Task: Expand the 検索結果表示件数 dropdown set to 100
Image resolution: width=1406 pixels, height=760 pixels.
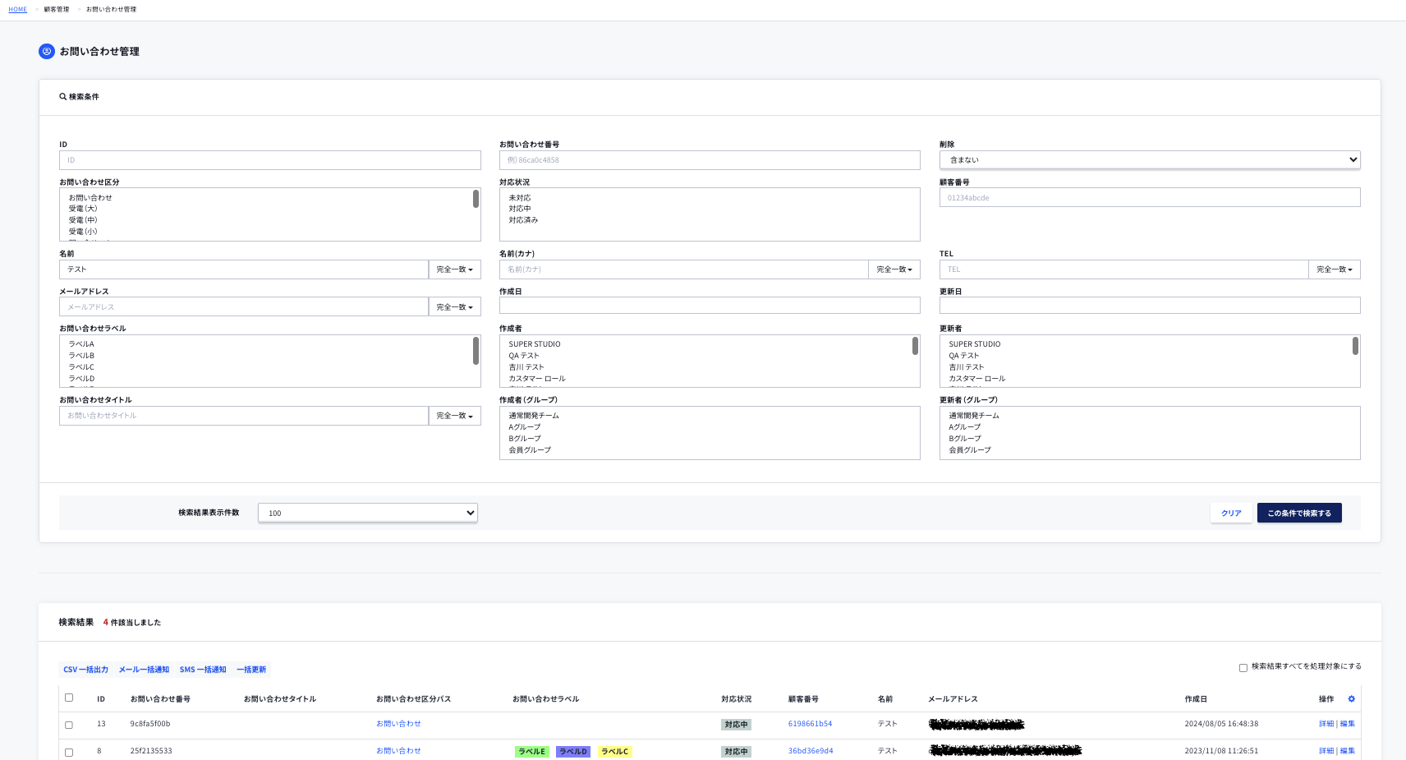Action: click(x=367, y=513)
